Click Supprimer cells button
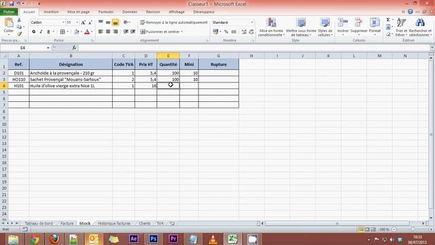This screenshot has width=435, height=245. tap(359, 27)
